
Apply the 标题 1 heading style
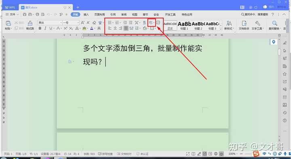click(x=184, y=26)
